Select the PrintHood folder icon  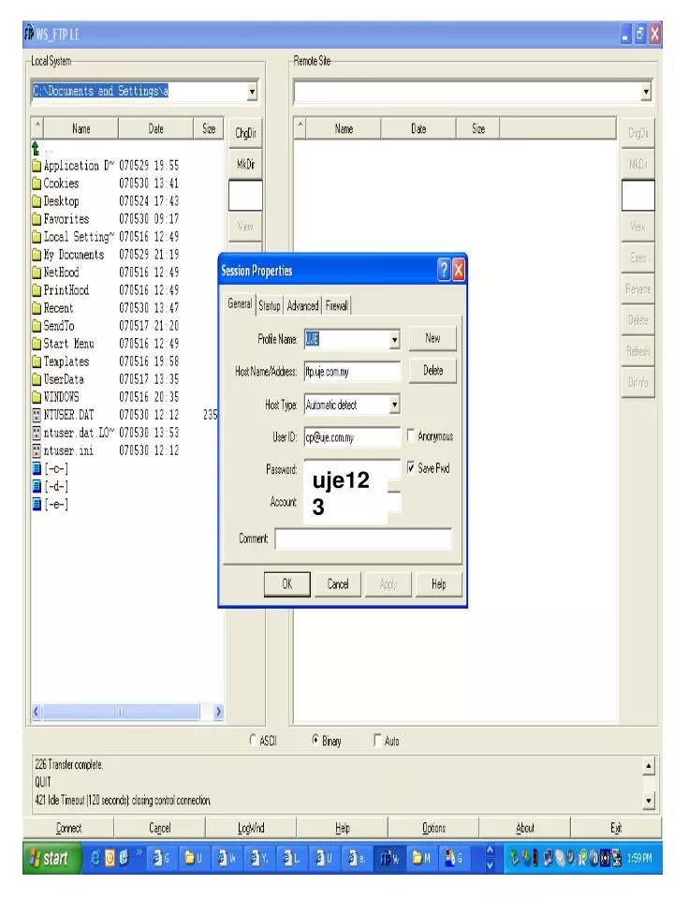coord(37,290)
